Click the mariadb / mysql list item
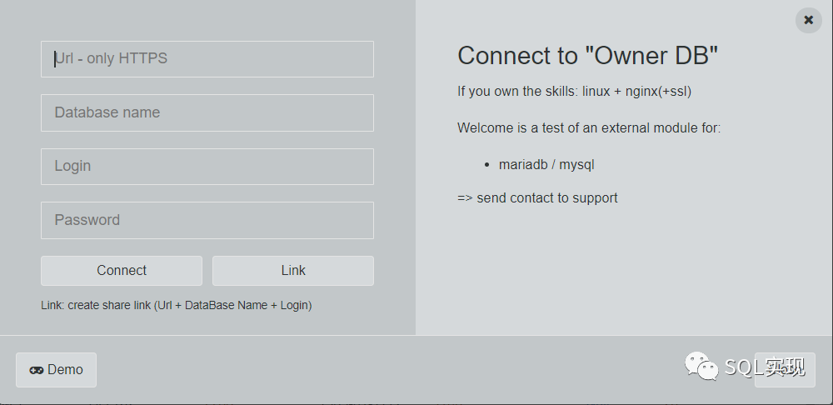The height and width of the screenshot is (405, 833). (x=546, y=165)
